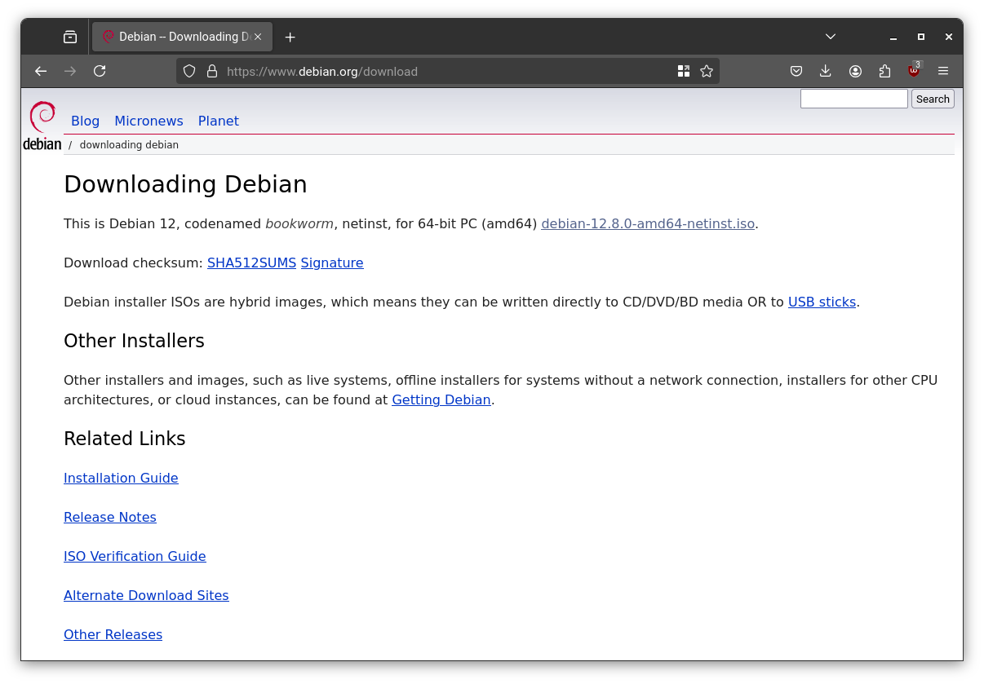Click the tracking protection shield icon
984x684 pixels.
188,71
